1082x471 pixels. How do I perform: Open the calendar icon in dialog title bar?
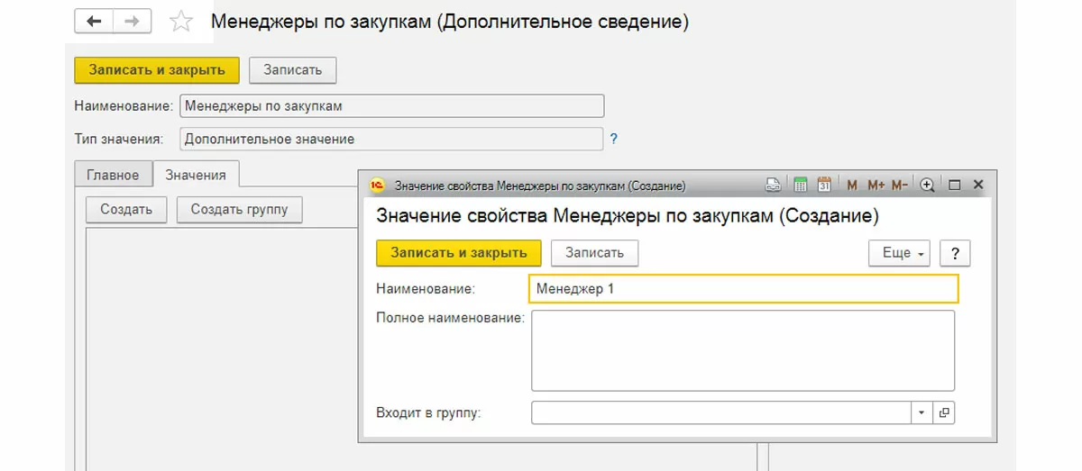pyautogui.click(x=823, y=186)
